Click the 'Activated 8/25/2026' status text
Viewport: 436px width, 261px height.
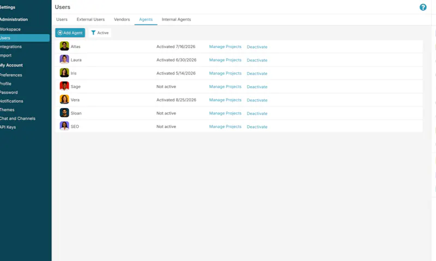tap(176, 100)
